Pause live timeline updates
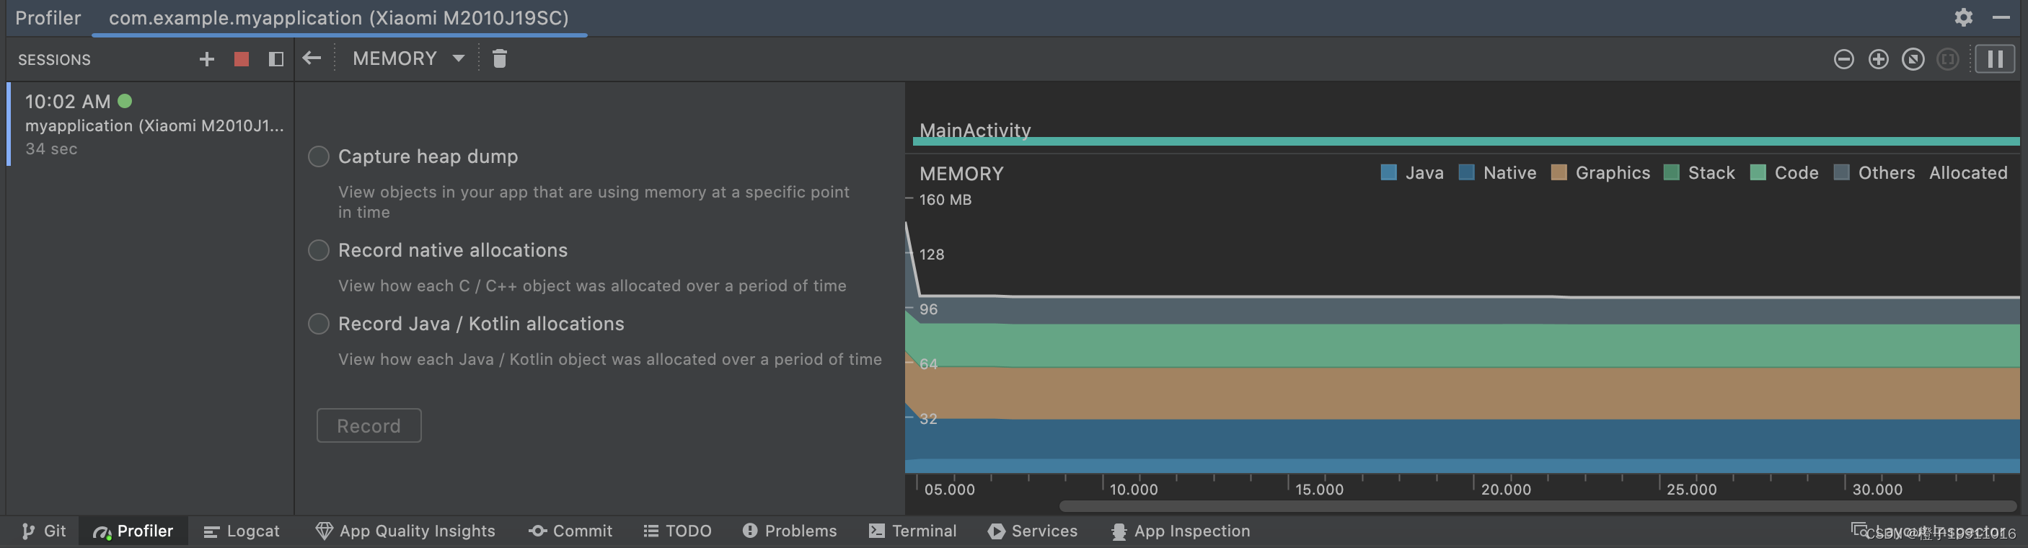Screen dimensions: 2028x548 pyautogui.click(x=1995, y=59)
